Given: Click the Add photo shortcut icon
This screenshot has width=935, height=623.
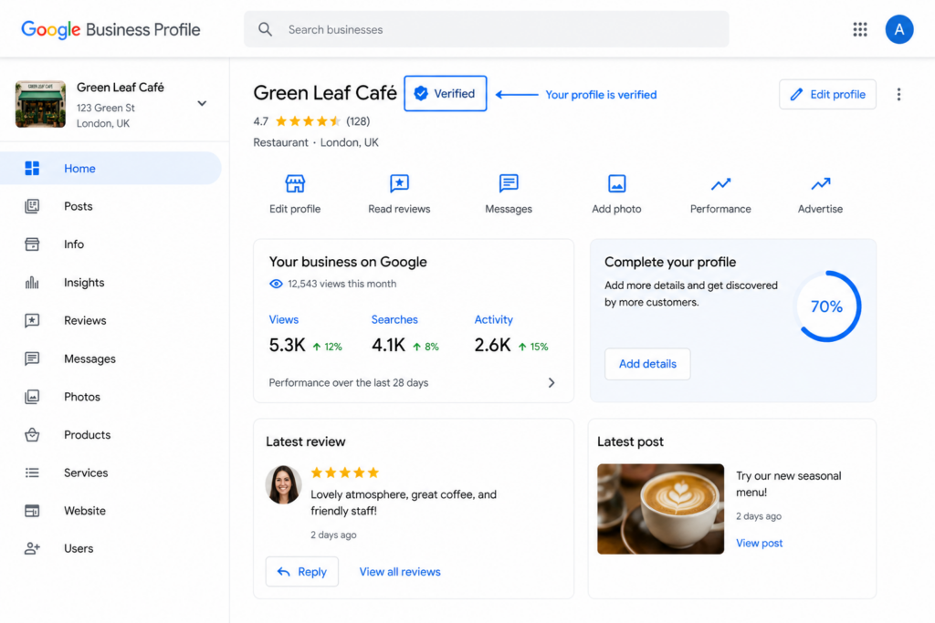Looking at the screenshot, I should [x=616, y=183].
